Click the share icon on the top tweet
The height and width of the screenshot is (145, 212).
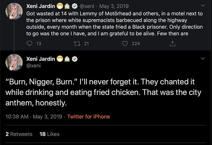click(x=172, y=43)
